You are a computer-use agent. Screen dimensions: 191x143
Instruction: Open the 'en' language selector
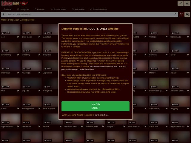pos(187,3)
